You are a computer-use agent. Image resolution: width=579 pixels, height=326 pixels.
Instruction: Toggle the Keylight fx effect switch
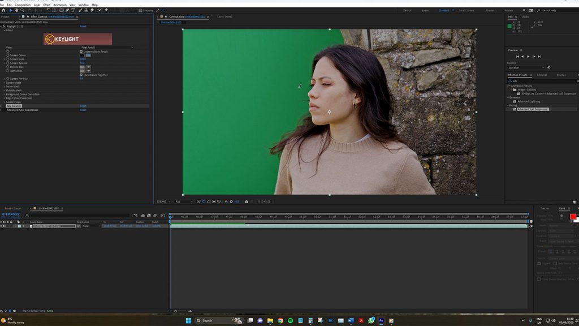[x=4, y=26]
